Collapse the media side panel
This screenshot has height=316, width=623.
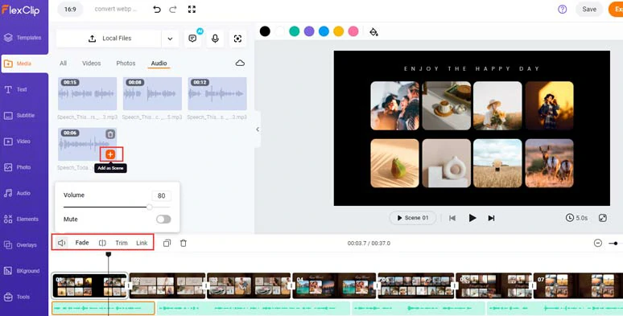(x=258, y=129)
